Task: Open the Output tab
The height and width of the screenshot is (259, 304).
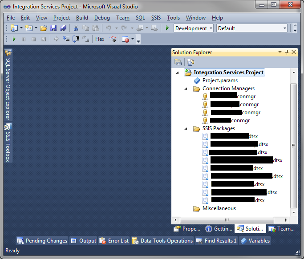Action: pos(83,241)
